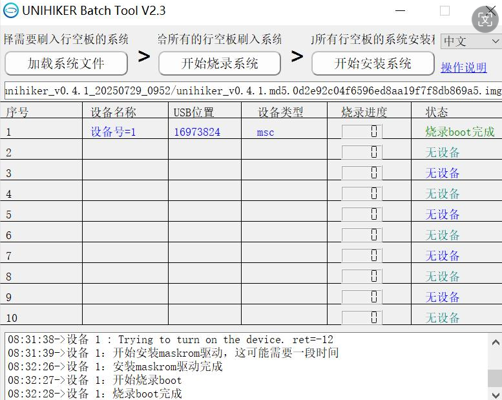This screenshot has width=502, height=400.
Task: Open the 中文 language dropdown
Action: (x=470, y=41)
